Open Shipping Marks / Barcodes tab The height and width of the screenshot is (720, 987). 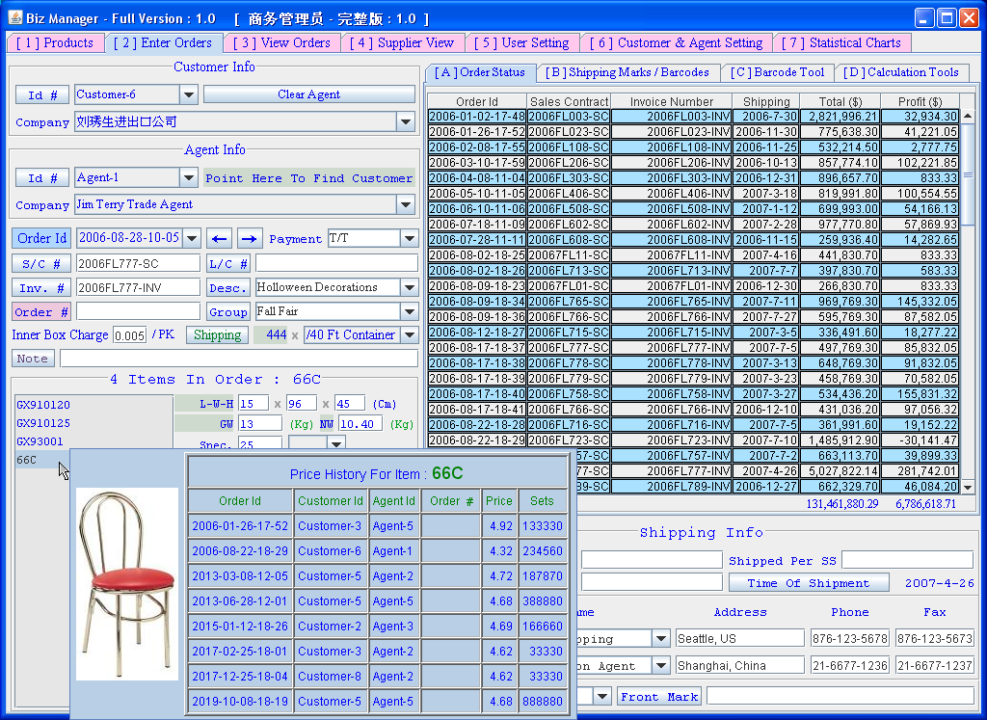pyautogui.click(x=627, y=72)
